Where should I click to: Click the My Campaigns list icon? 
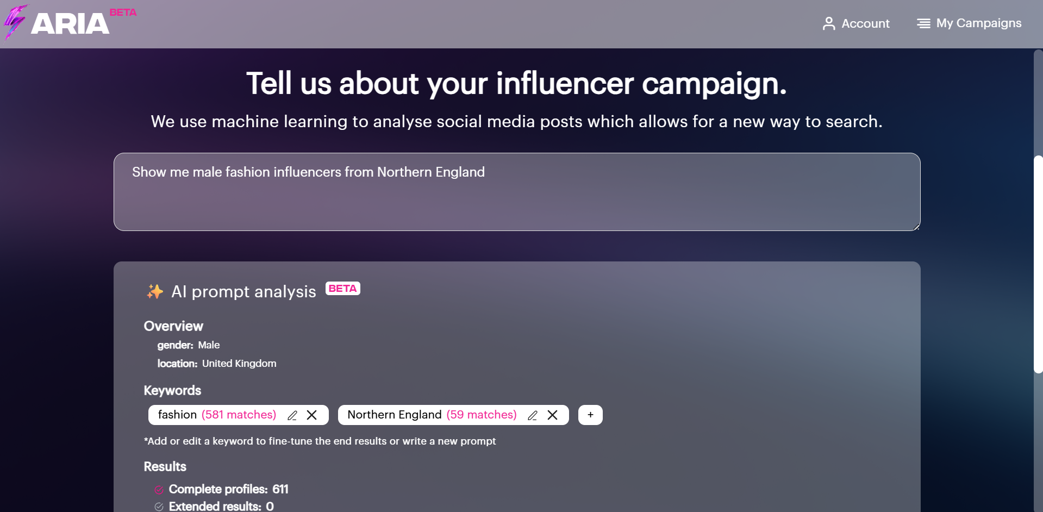point(923,23)
